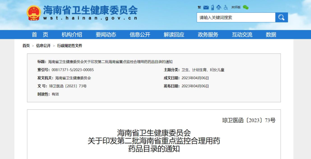Click the 发文机关 label
This screenshot has height=159, width=311.
[45, 78]
